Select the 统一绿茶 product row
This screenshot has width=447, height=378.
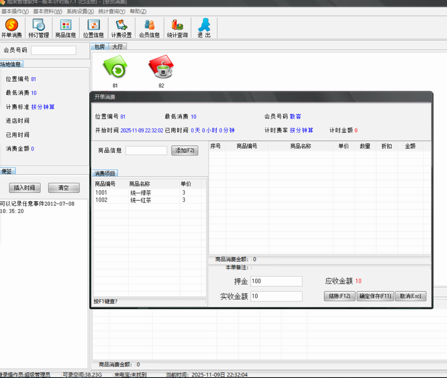pyautogui.click(x=141, y=192)
